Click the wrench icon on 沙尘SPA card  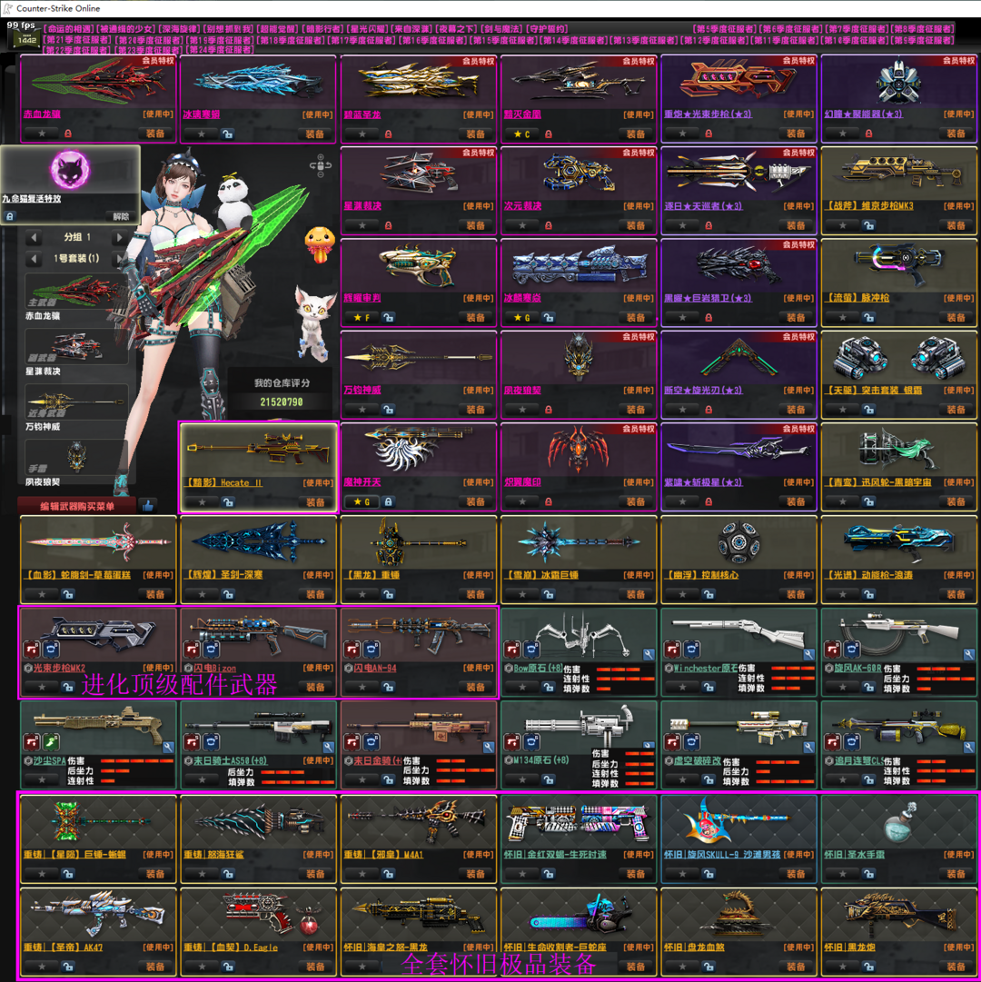click(168, 747)
